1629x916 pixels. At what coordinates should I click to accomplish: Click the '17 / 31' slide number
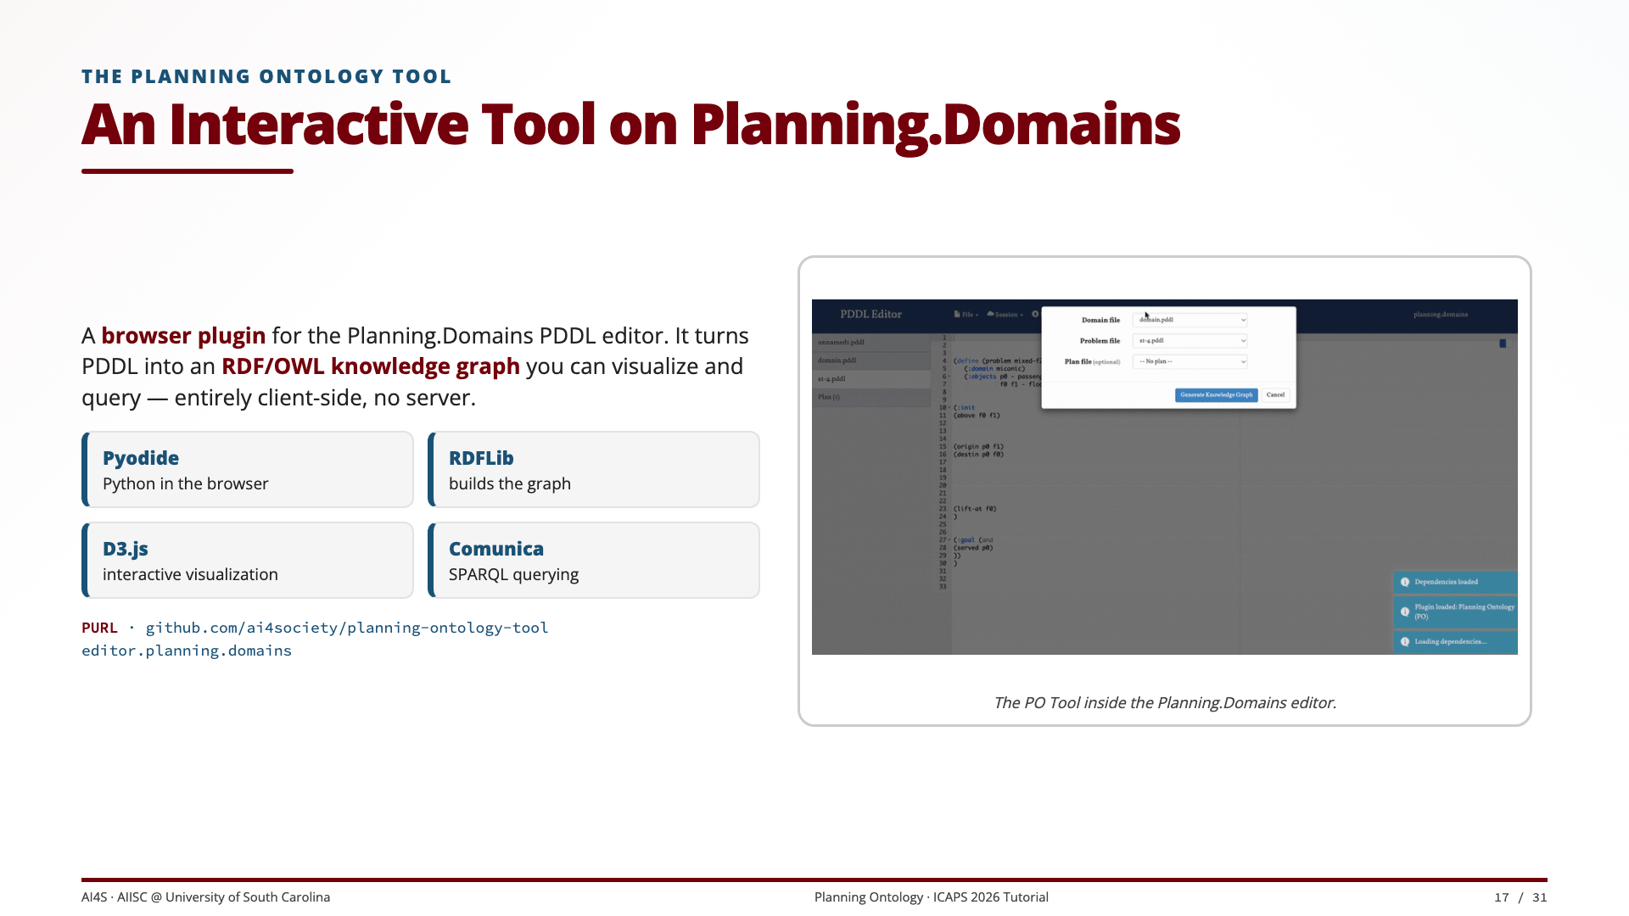click(x=1520, y=897)
